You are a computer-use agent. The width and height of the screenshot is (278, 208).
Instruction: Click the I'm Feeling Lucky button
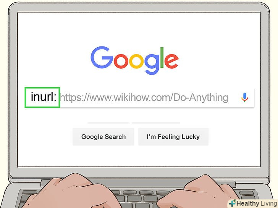(x=173, y=137)
